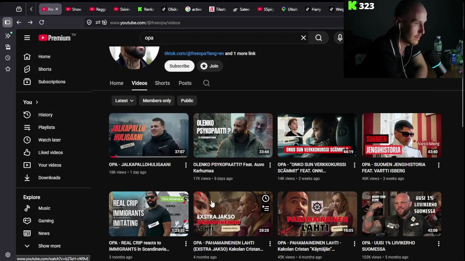Open the OPA - JALKAPALLOHULIGAANI video title
The height and width of the screenshot is (261, 465).
[x=139, y=165]
